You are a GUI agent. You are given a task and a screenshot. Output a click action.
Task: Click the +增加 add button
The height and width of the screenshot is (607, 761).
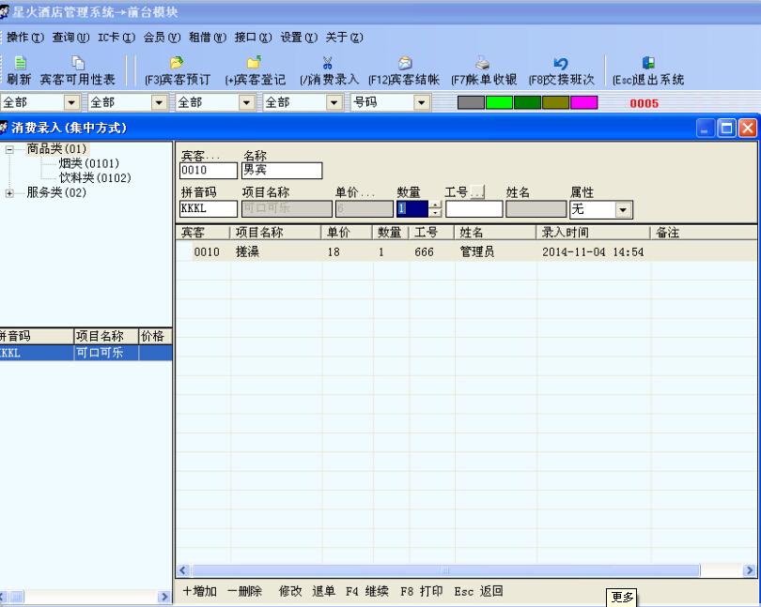[x=199, y=591]
